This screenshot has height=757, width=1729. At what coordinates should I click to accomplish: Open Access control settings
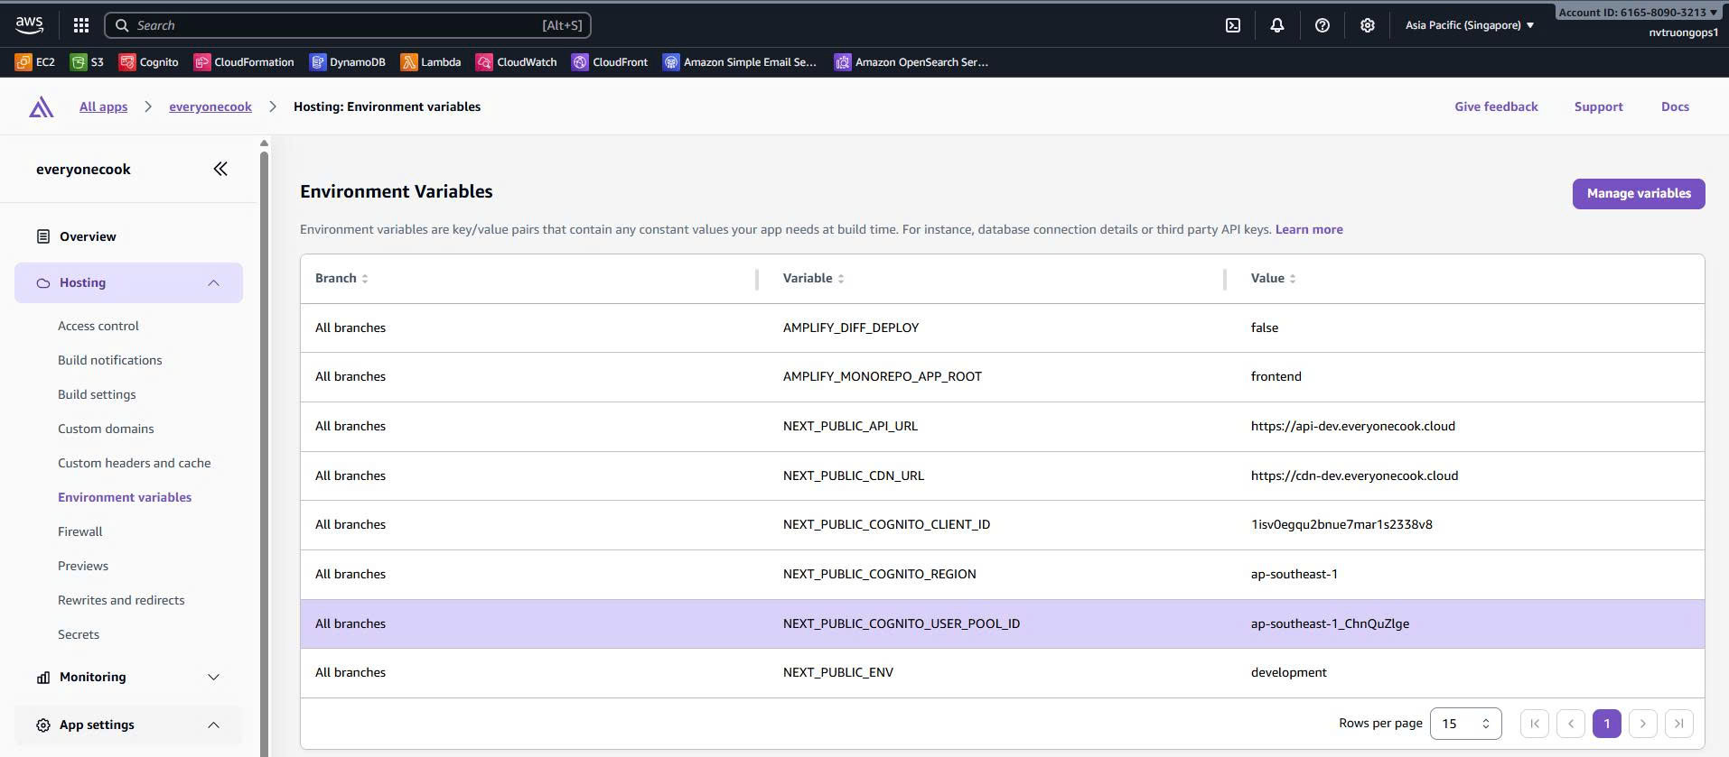[98, 326]
